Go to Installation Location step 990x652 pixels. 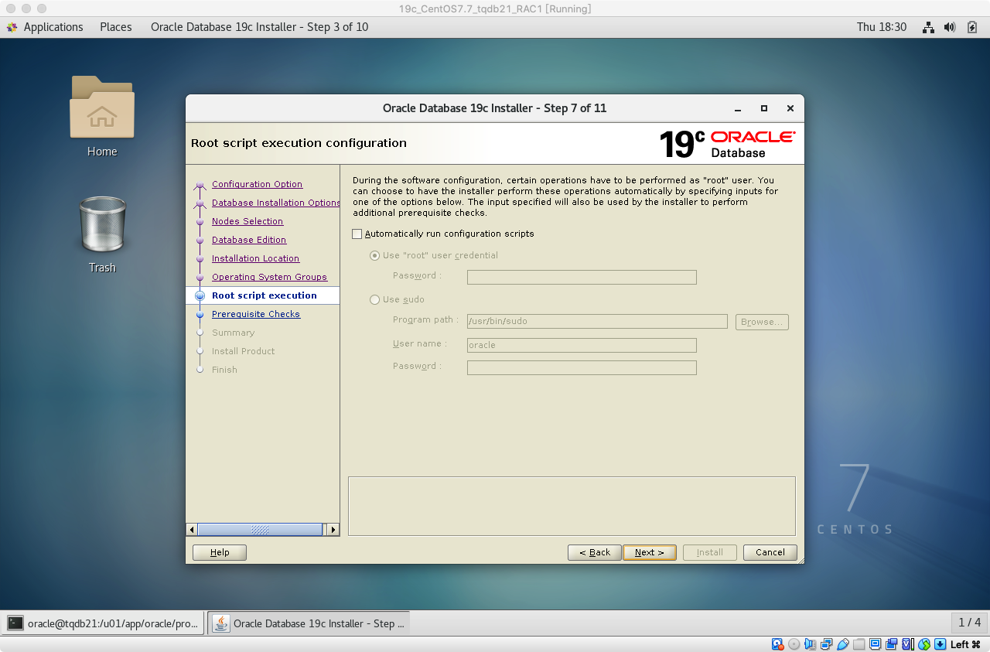click(x=255, y=258)
